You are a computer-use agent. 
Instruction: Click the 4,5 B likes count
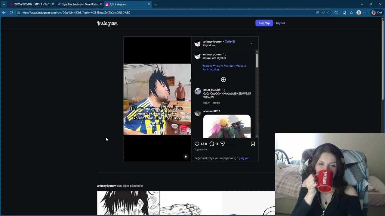[204, 144]
